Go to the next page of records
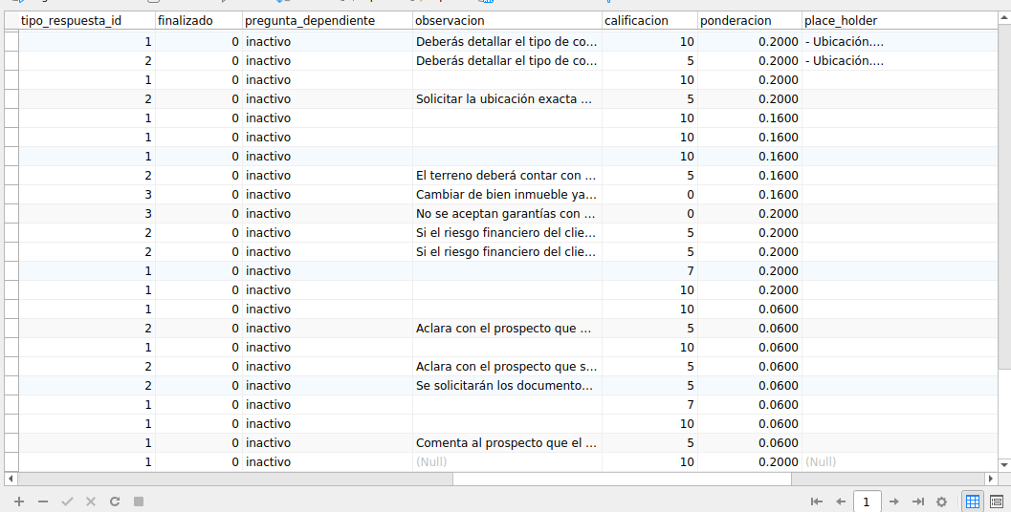Viewport: 1011px width, 512px height. click(x=893, y=501)
